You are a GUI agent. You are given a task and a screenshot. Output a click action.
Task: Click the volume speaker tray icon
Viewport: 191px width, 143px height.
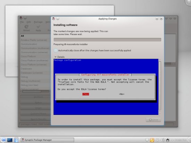(x=163, y=140)
